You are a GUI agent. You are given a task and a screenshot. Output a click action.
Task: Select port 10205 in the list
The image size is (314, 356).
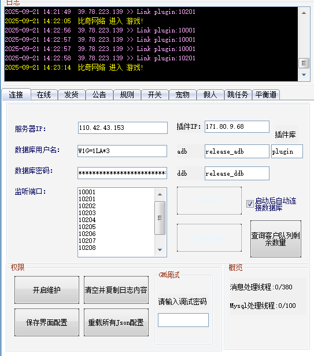point(87,227)
